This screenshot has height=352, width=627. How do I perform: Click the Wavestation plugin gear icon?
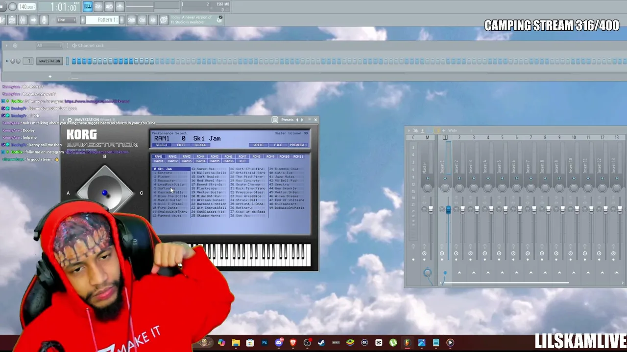(x=70, y=120)
